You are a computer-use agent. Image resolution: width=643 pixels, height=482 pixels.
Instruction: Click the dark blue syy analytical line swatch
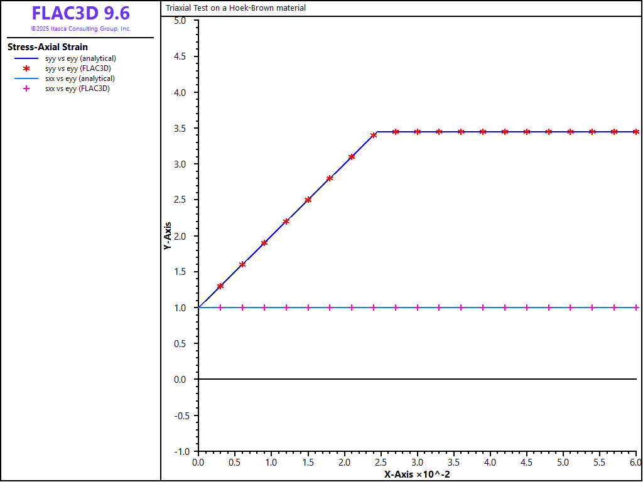point(26,58)
